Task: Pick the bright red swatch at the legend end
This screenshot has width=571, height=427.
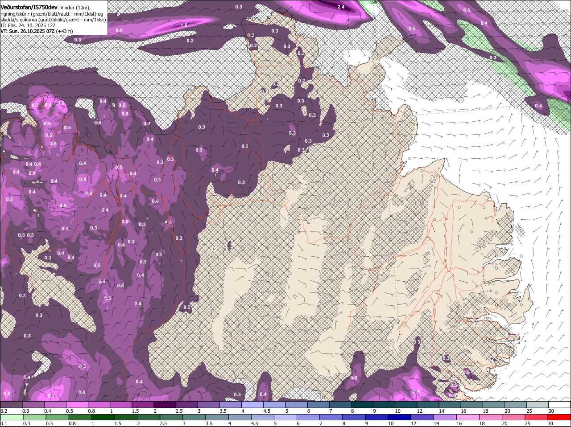Action: [559, 417]
